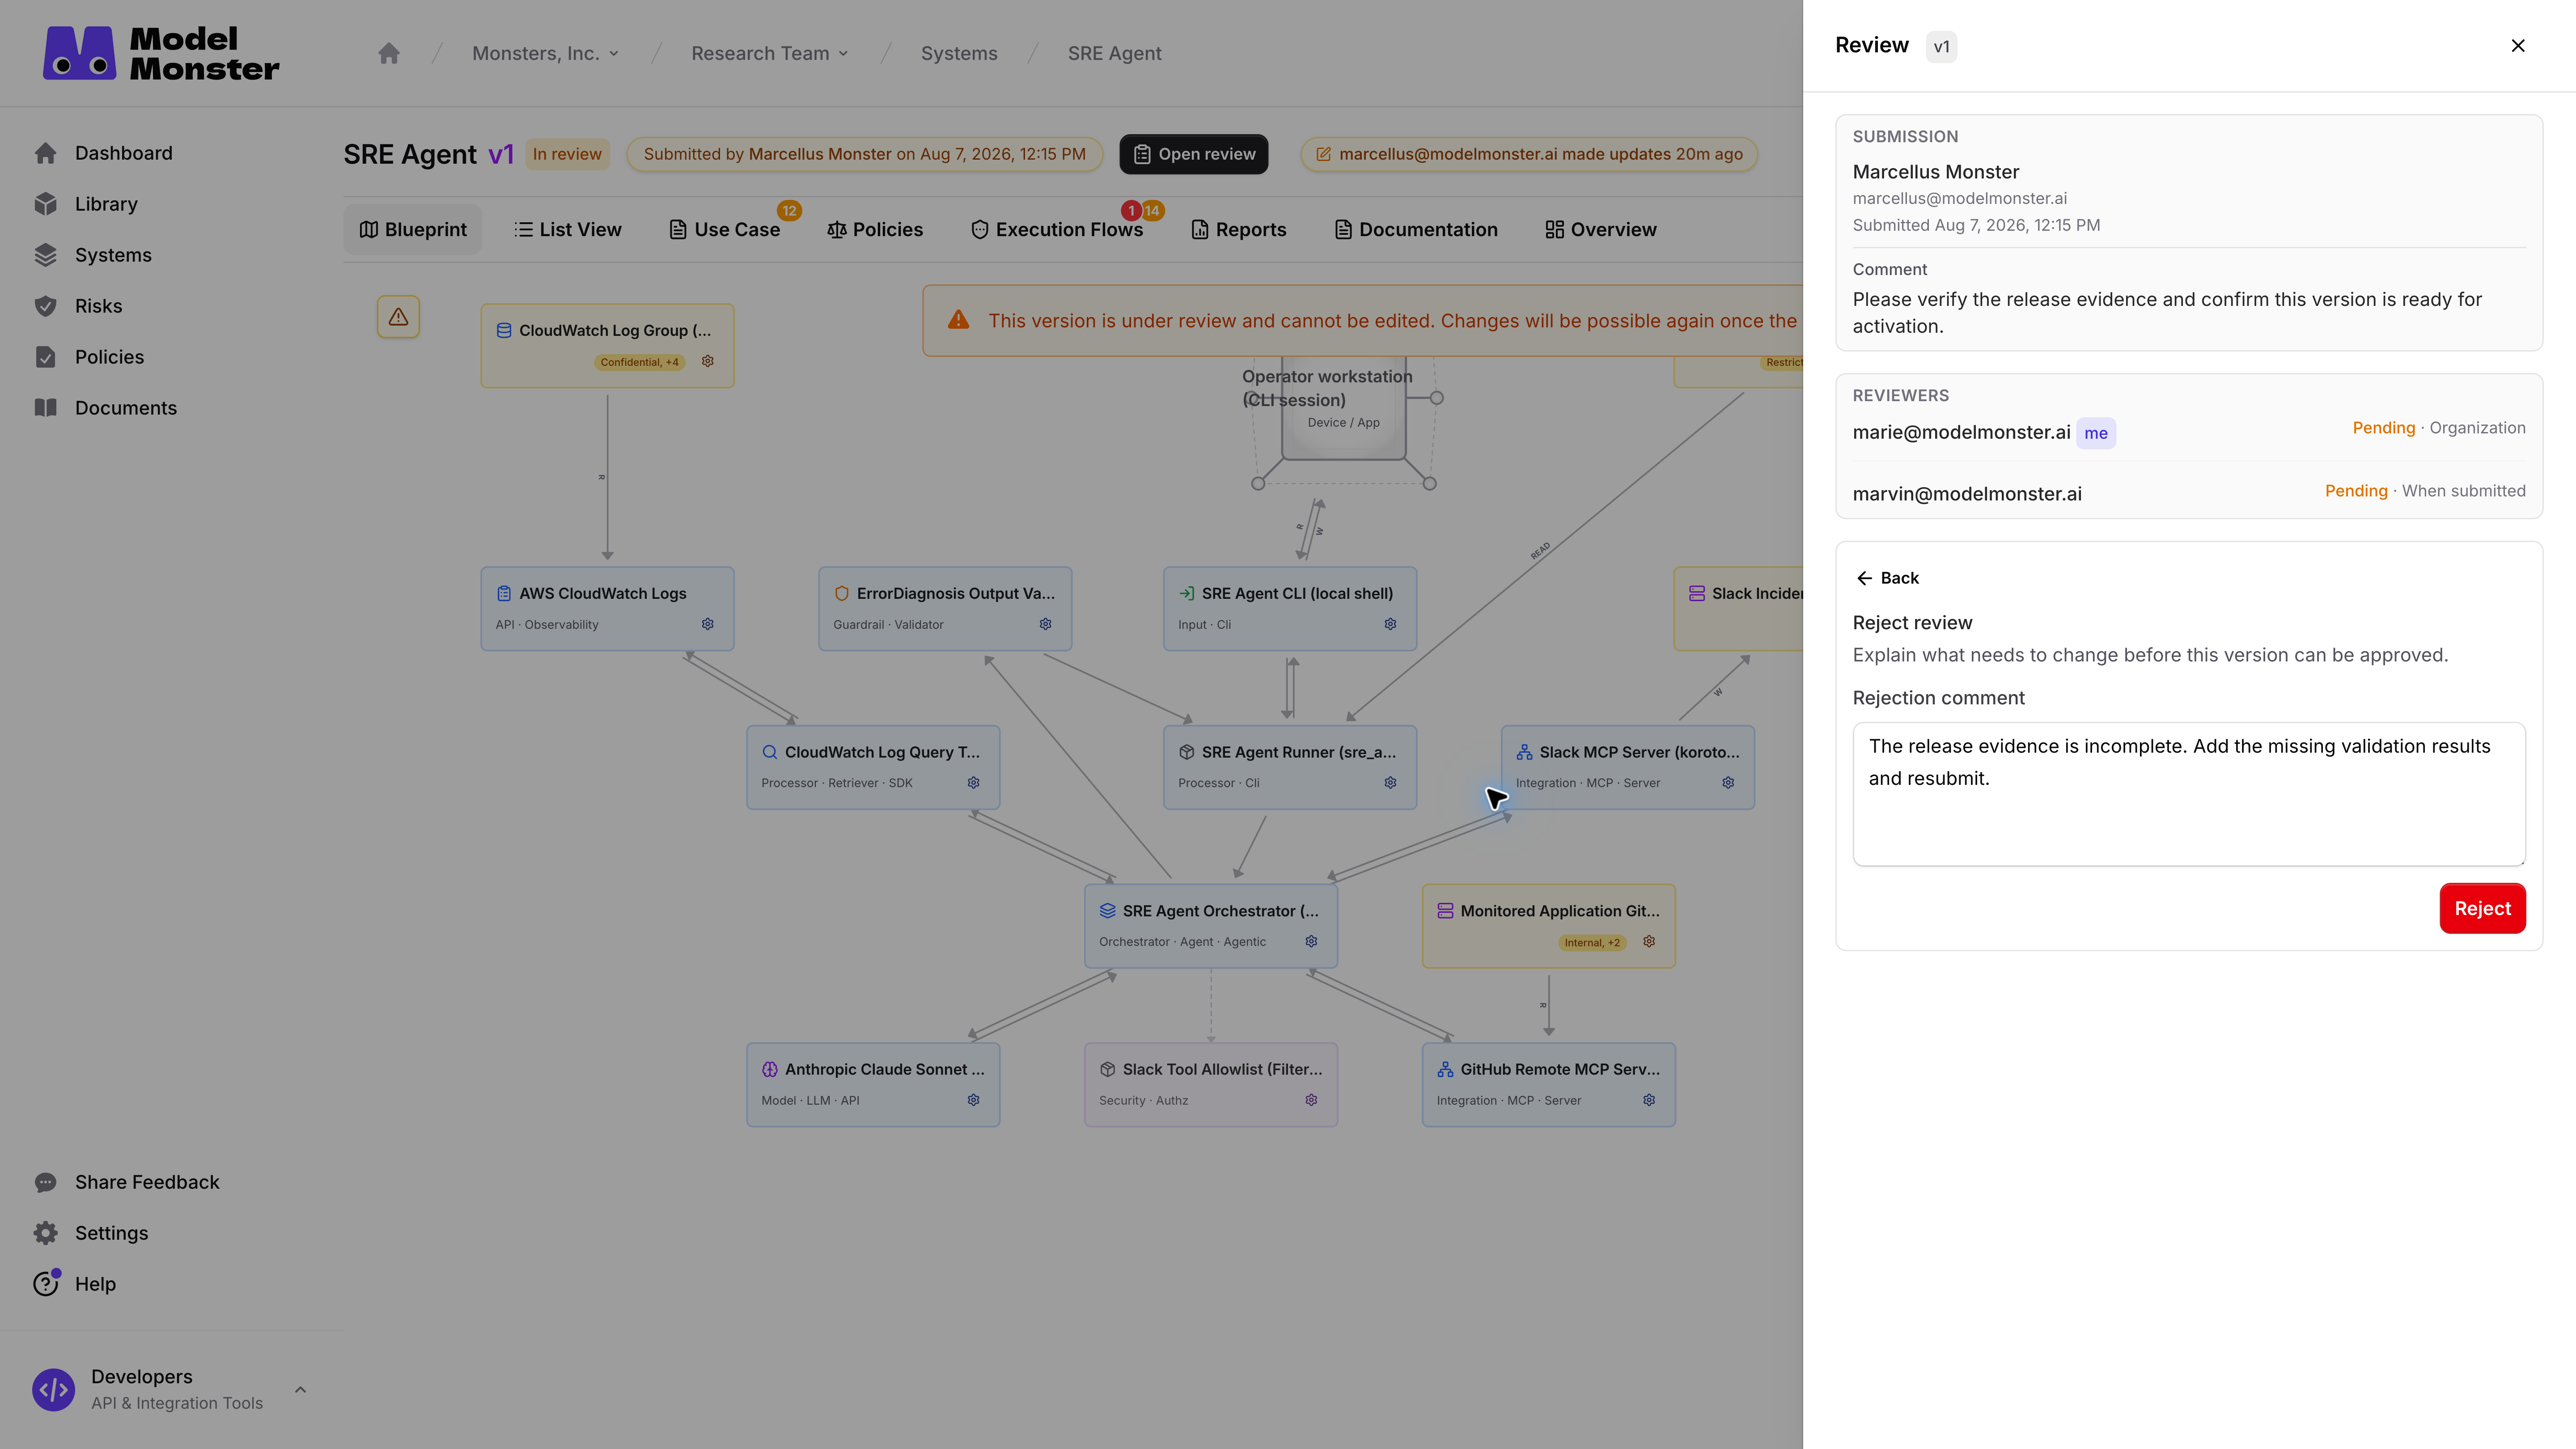Click the In review status badge
This screenshot has height=1449, width=2576.
click(567, 154)
